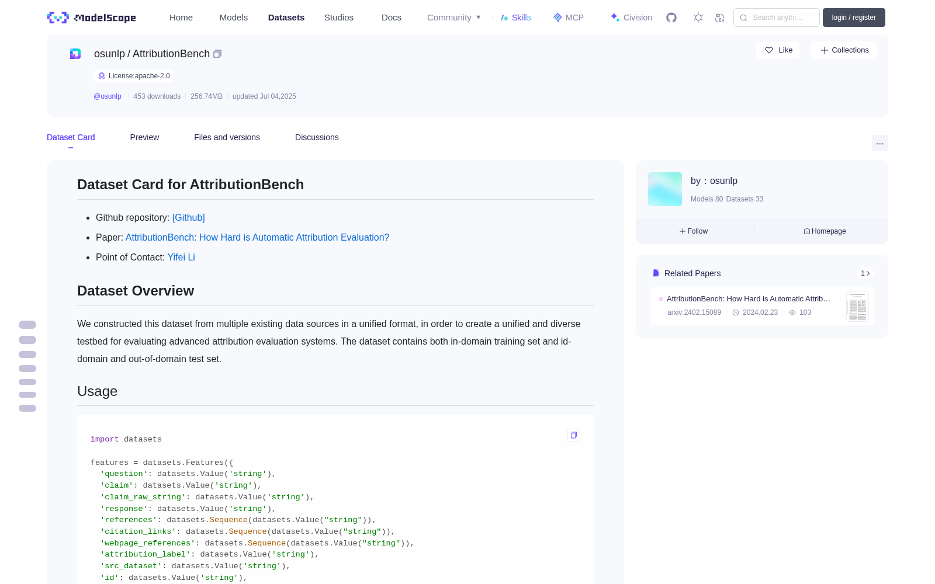Viewport: 935px width, 584px height.
Task: Click the updated Jul 04,2025 text
Action: click(264, 96)
